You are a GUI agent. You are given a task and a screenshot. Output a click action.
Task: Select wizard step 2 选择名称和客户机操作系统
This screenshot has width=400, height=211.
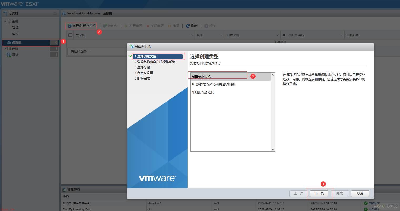(x=155, y=62)
